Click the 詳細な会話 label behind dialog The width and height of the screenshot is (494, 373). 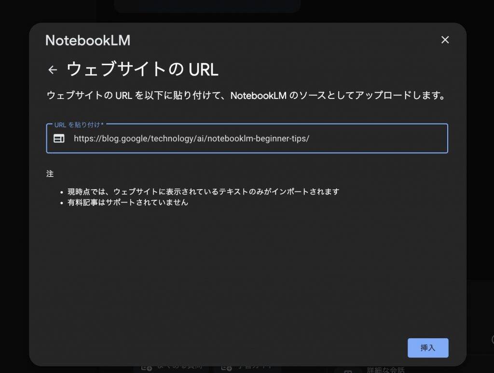[386, 370]
